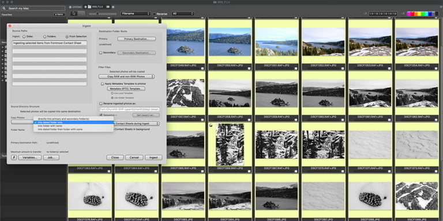443x221 pixels.
Task: Open the All filter dropdown
Action: click(183, 14)
